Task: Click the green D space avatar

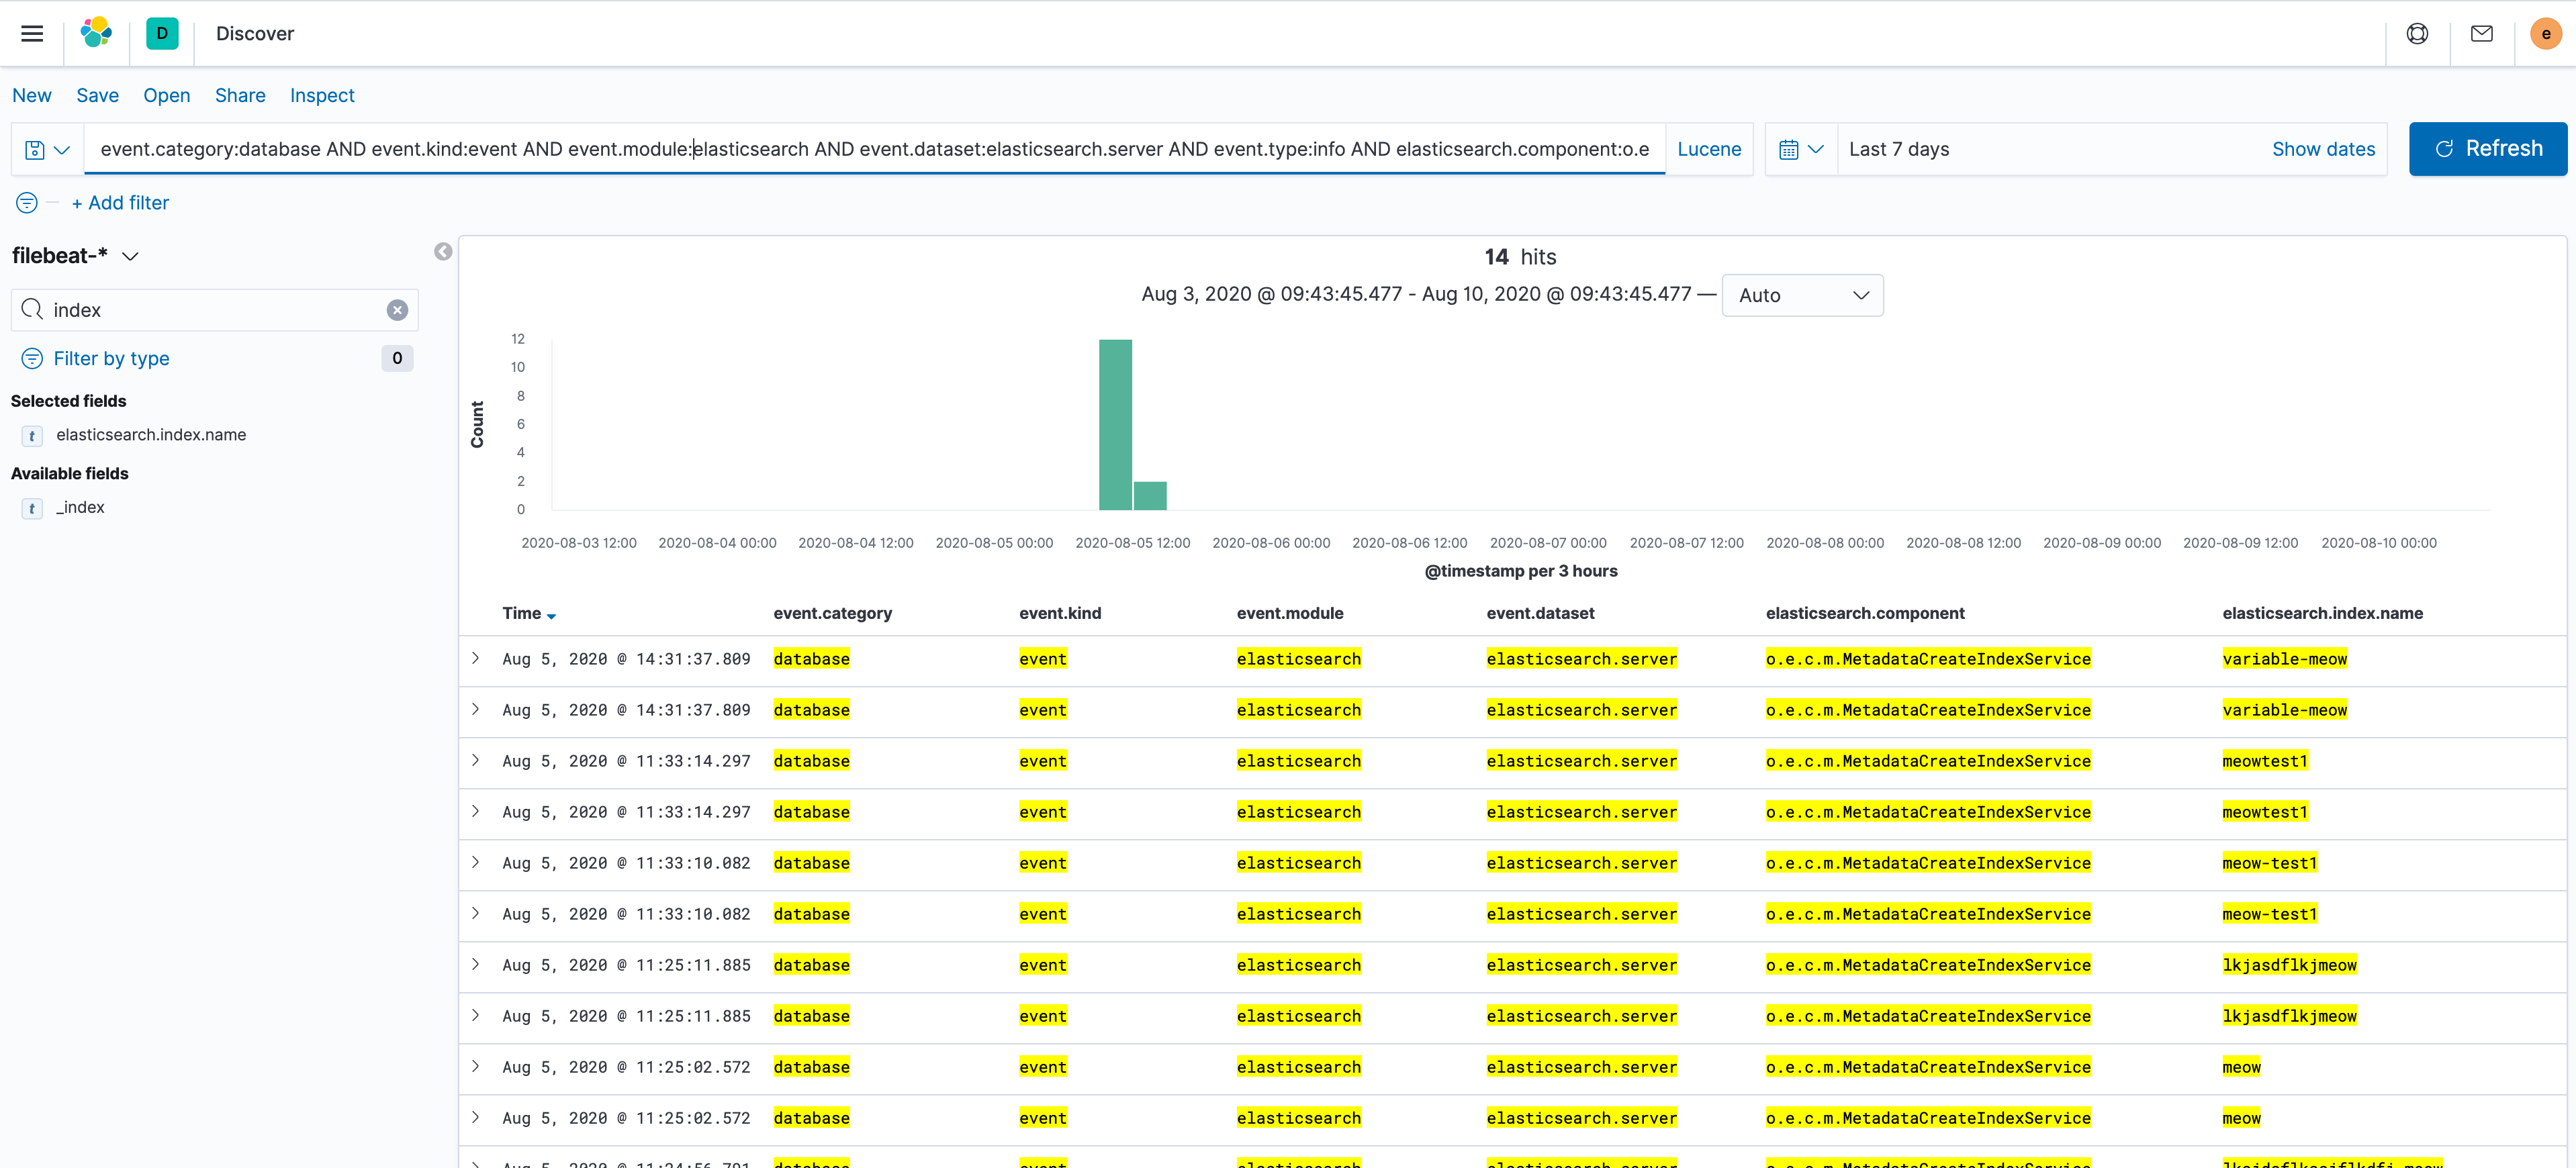Action: 162,33
